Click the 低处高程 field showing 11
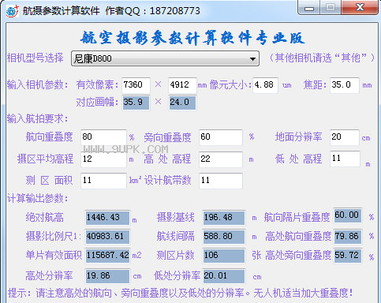 pyautogui.click(x=345, y=159)
